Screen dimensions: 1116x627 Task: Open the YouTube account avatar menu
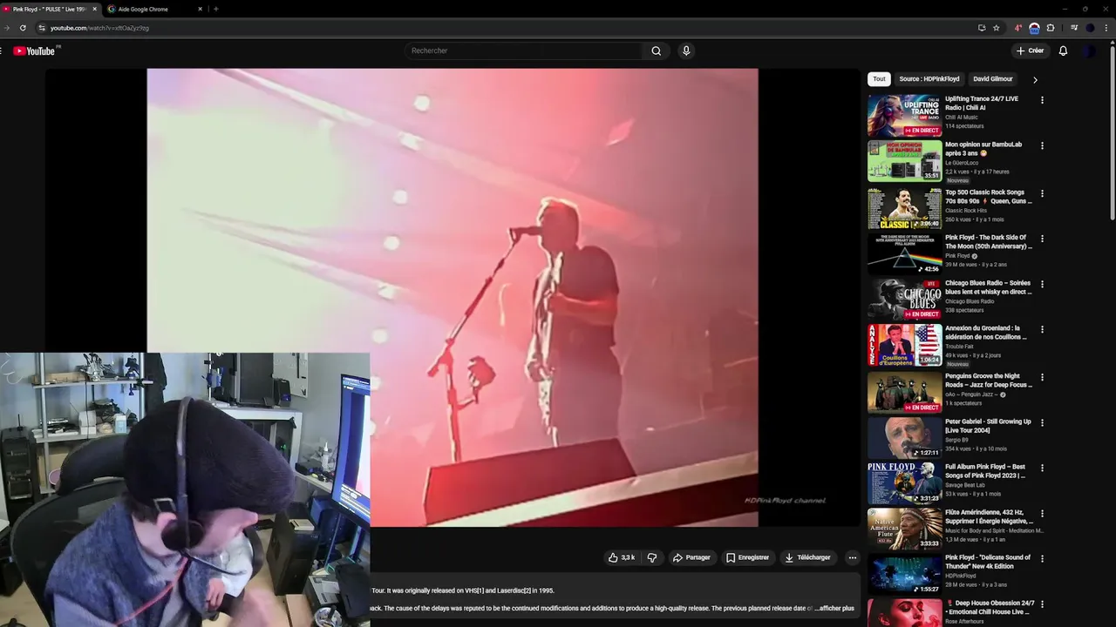[x=1089, y=51]
